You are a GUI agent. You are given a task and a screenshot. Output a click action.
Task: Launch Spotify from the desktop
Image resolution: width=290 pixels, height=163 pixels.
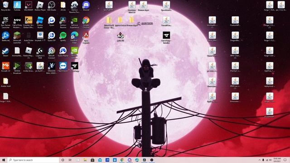point(63,36)
